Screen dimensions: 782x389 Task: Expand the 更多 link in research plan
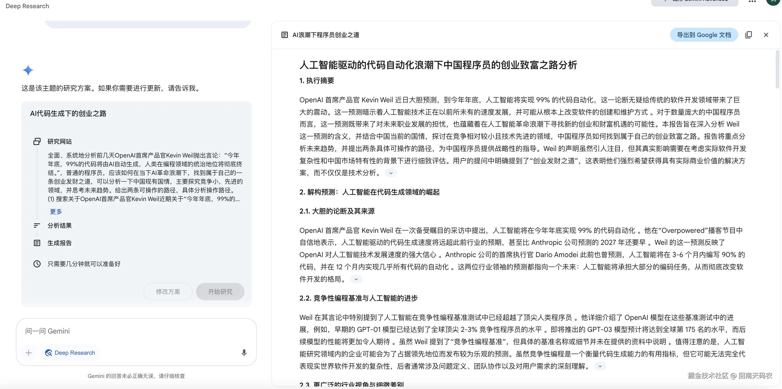pyautogui.click(x=56, y=211)
